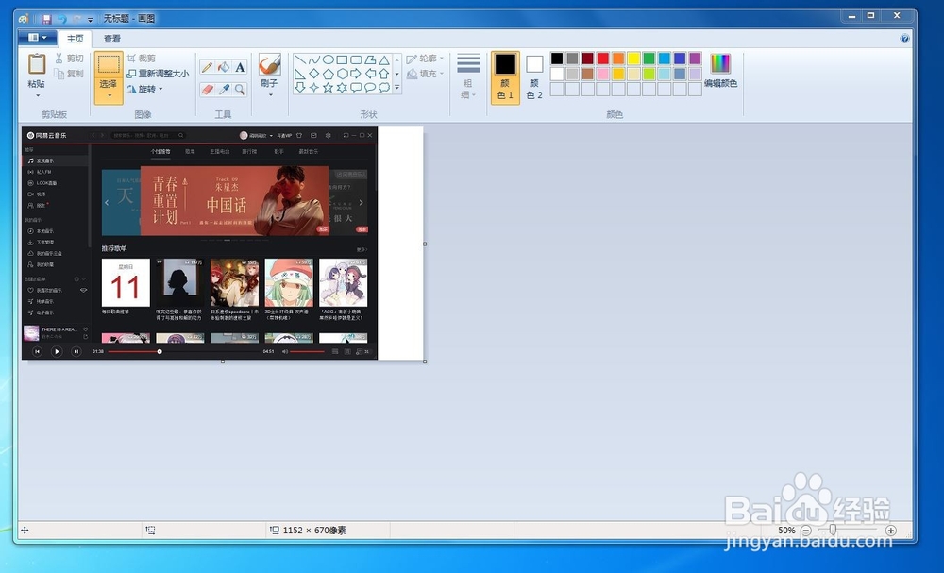Select the Eraser tool
Image resolution: width=944 pixels, height=573 pixels.
(x=207, y=89)
